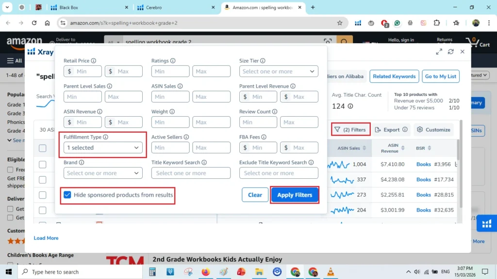Open the Size Tier selection dropdown
This screenshot has width=497, height=279.
(278, 71)
